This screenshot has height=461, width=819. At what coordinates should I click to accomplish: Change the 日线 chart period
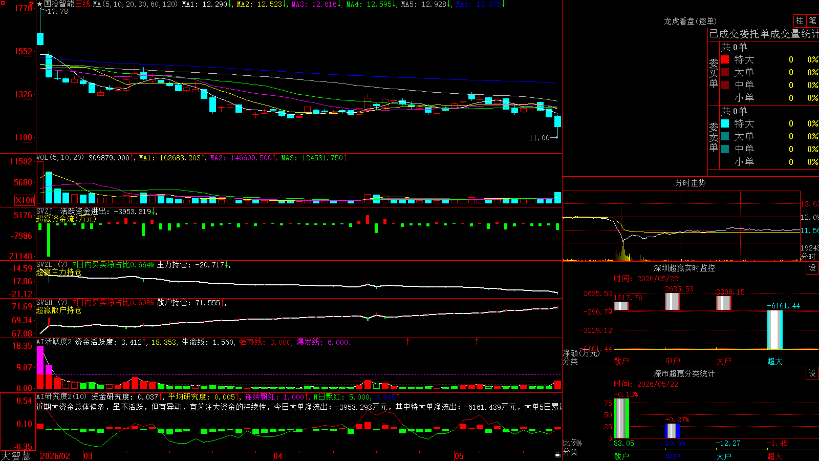point(82,4)
